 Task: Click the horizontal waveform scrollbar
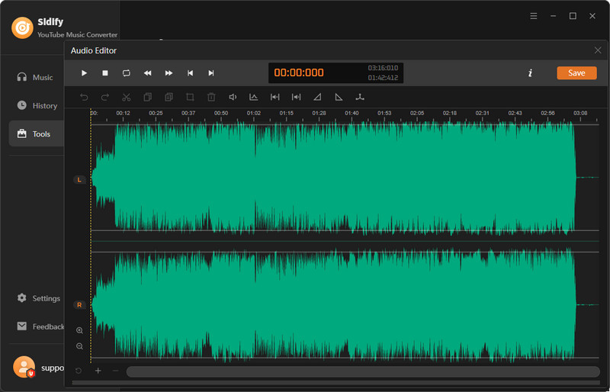click(363, 371)
